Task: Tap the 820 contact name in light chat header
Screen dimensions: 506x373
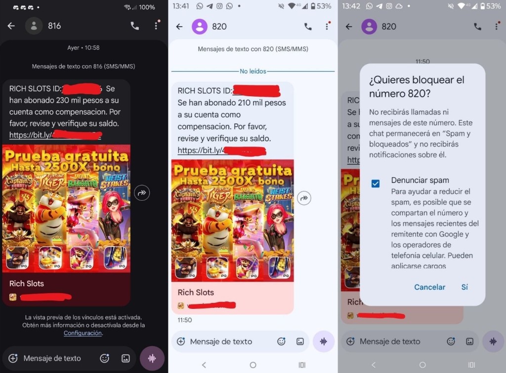Action: point(219,27)
